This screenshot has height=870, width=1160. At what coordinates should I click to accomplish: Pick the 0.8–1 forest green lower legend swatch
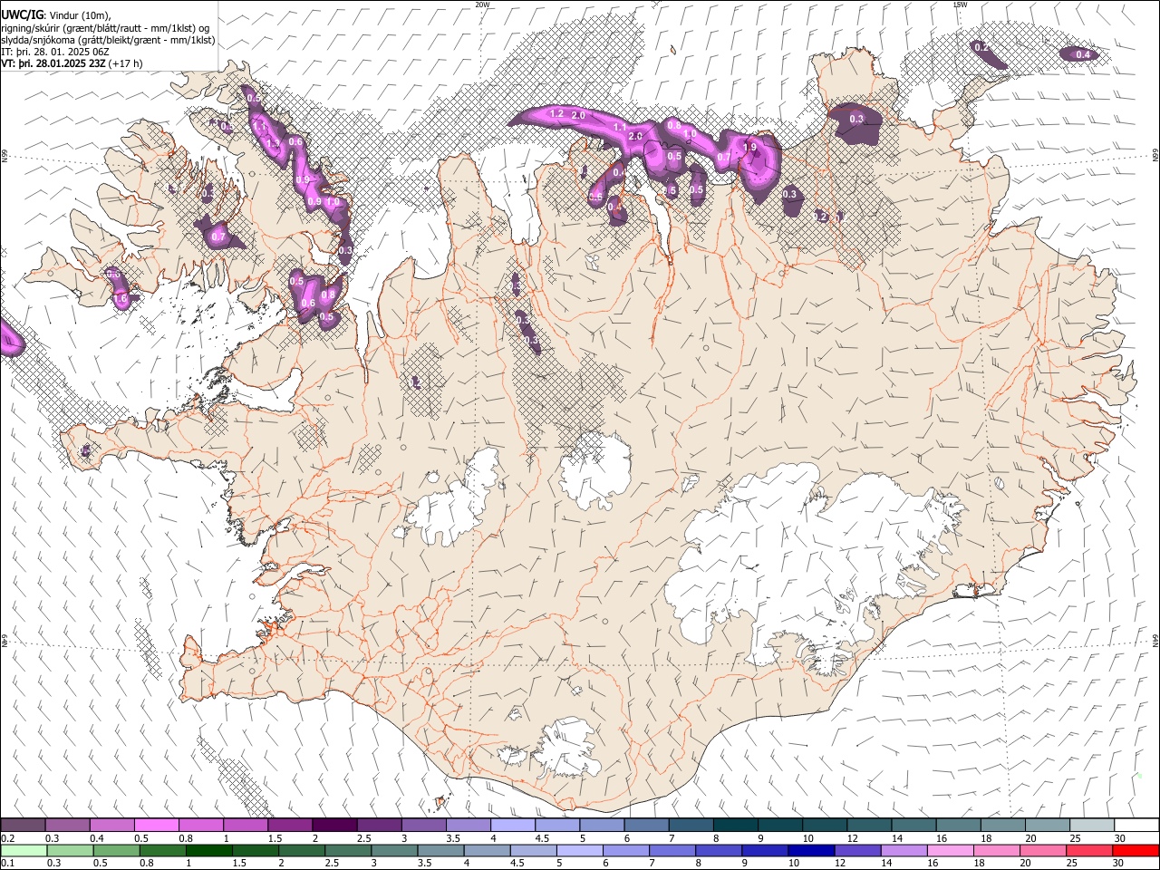click(162, 850)
